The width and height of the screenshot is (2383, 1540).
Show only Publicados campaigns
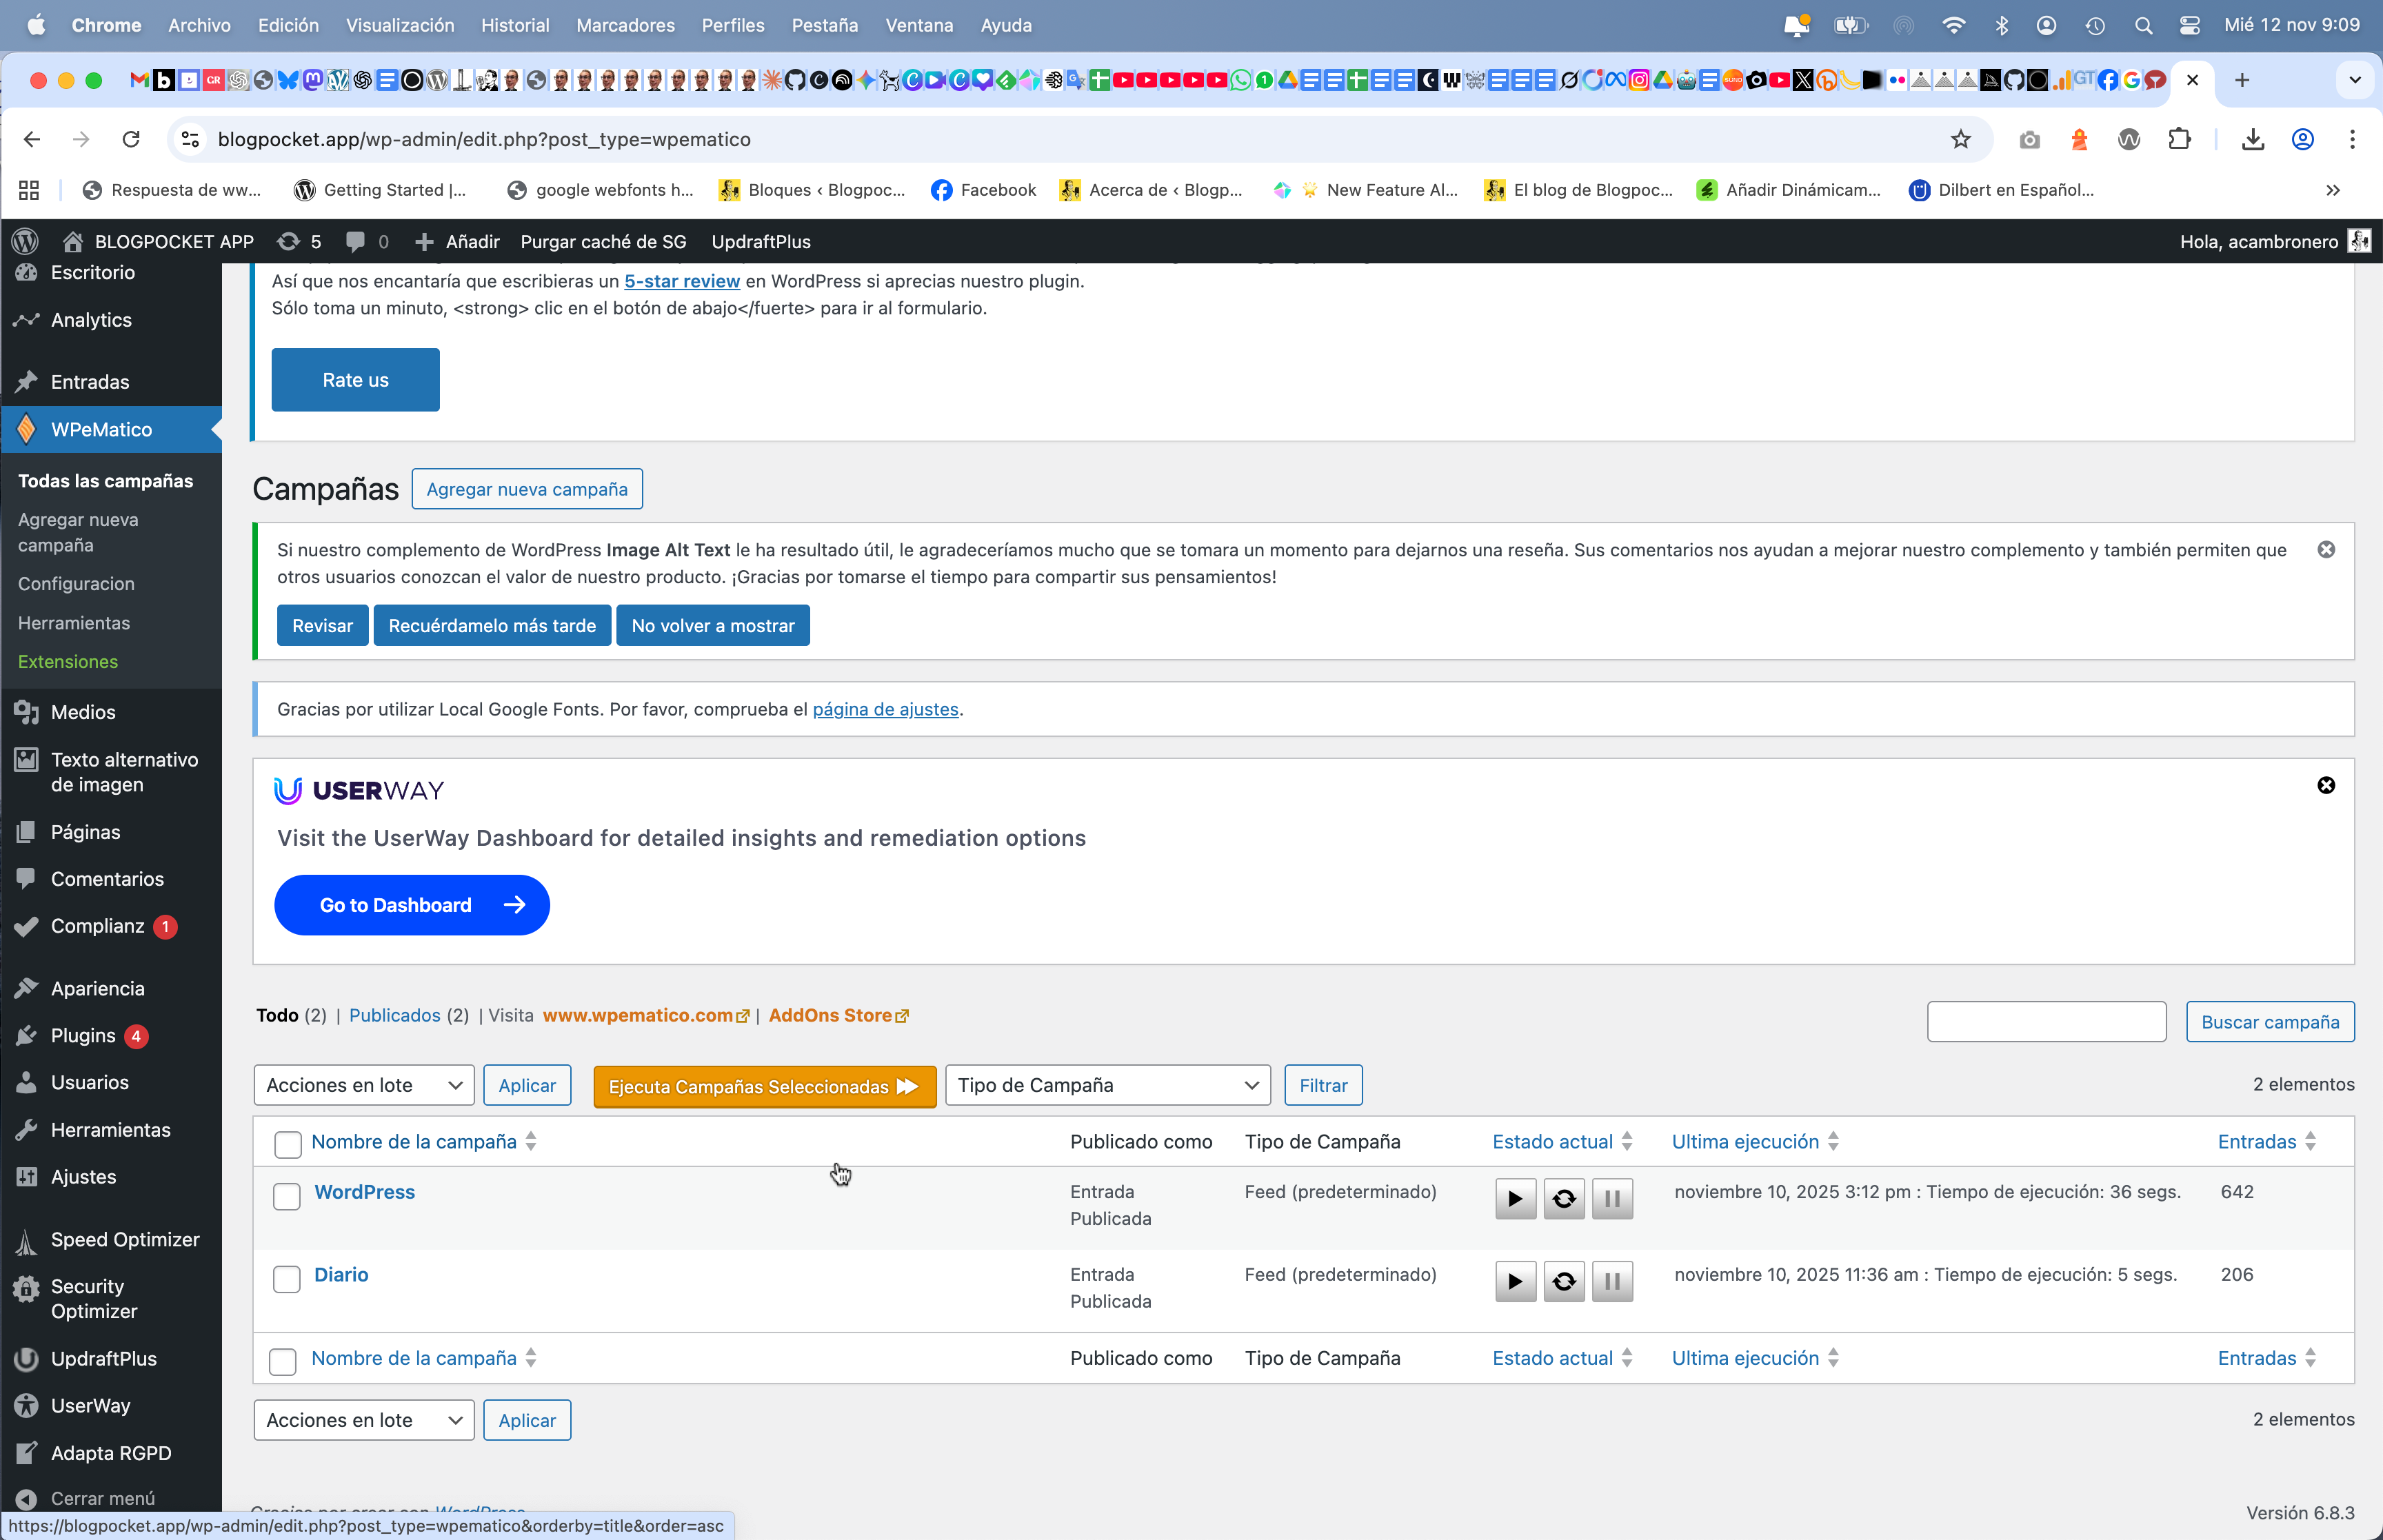[394, 1015]
